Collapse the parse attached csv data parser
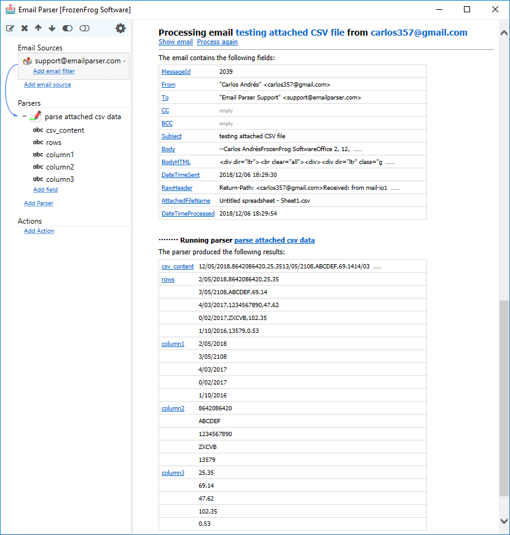Viewport: 510px width, 535px height. tap(24, 116)
